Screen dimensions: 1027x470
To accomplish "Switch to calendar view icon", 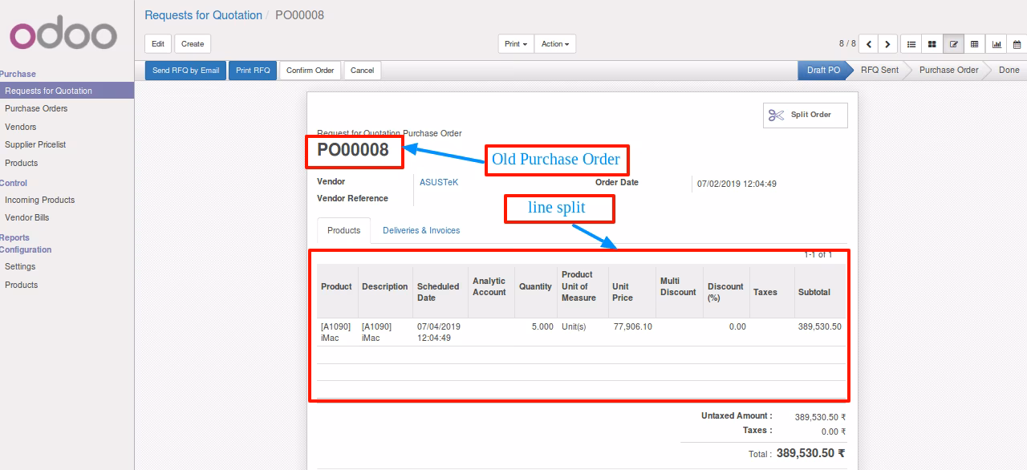I will [x=1017, y=44].
